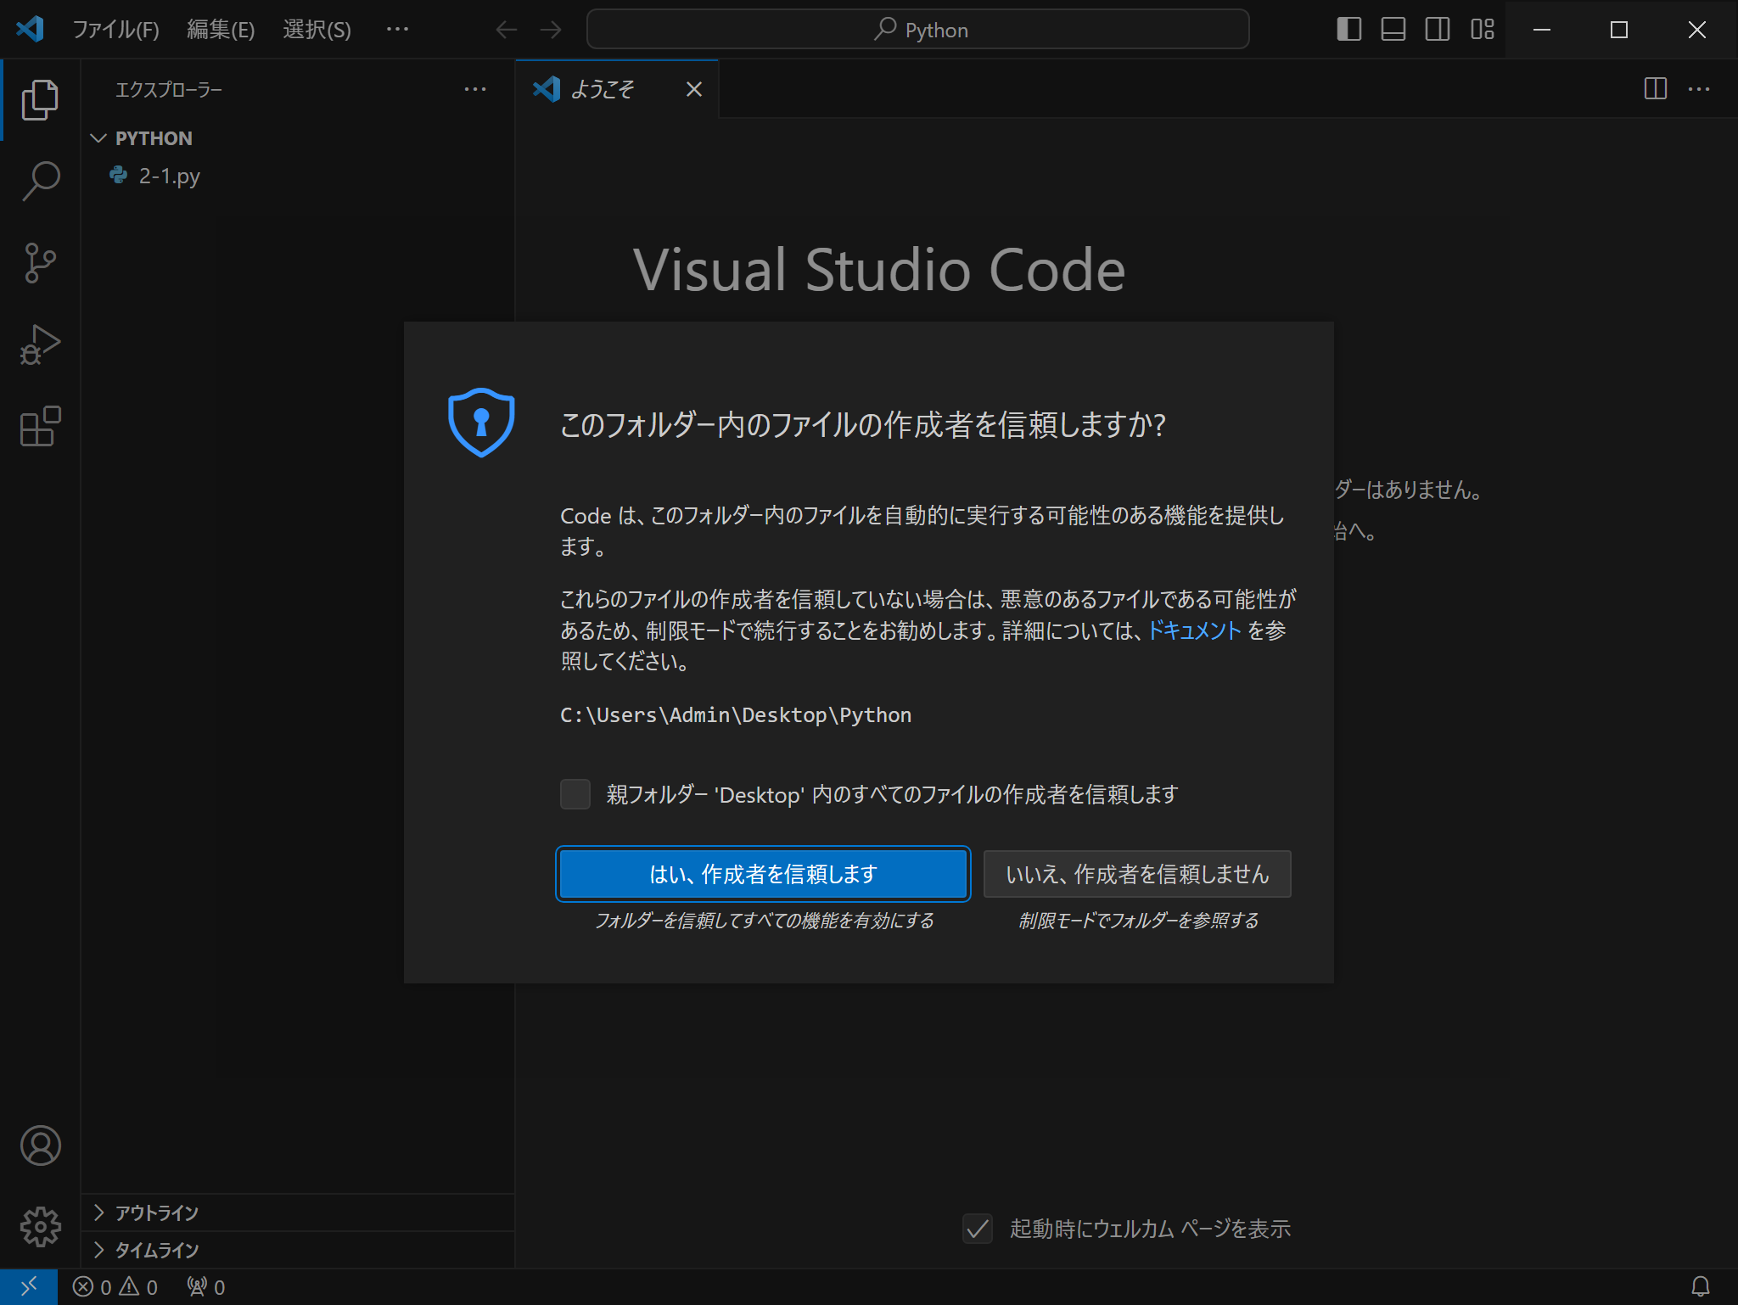The image size is (1738, 1305).
Task: Open the Search view in activity bar
Action: point(40,181)
